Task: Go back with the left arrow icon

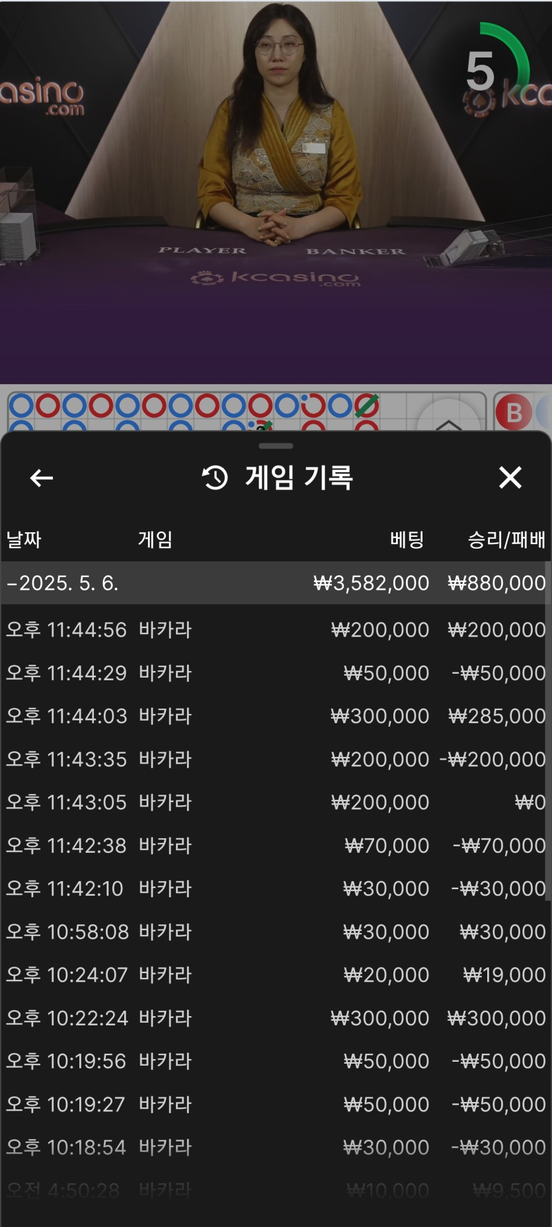Action: (41, 477)
